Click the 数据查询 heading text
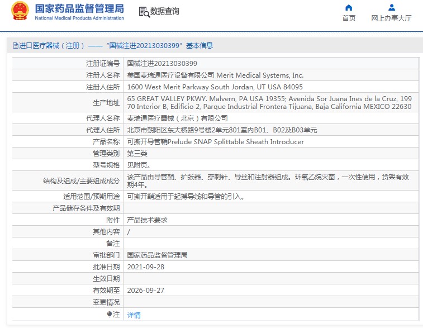 coord(164,11)
